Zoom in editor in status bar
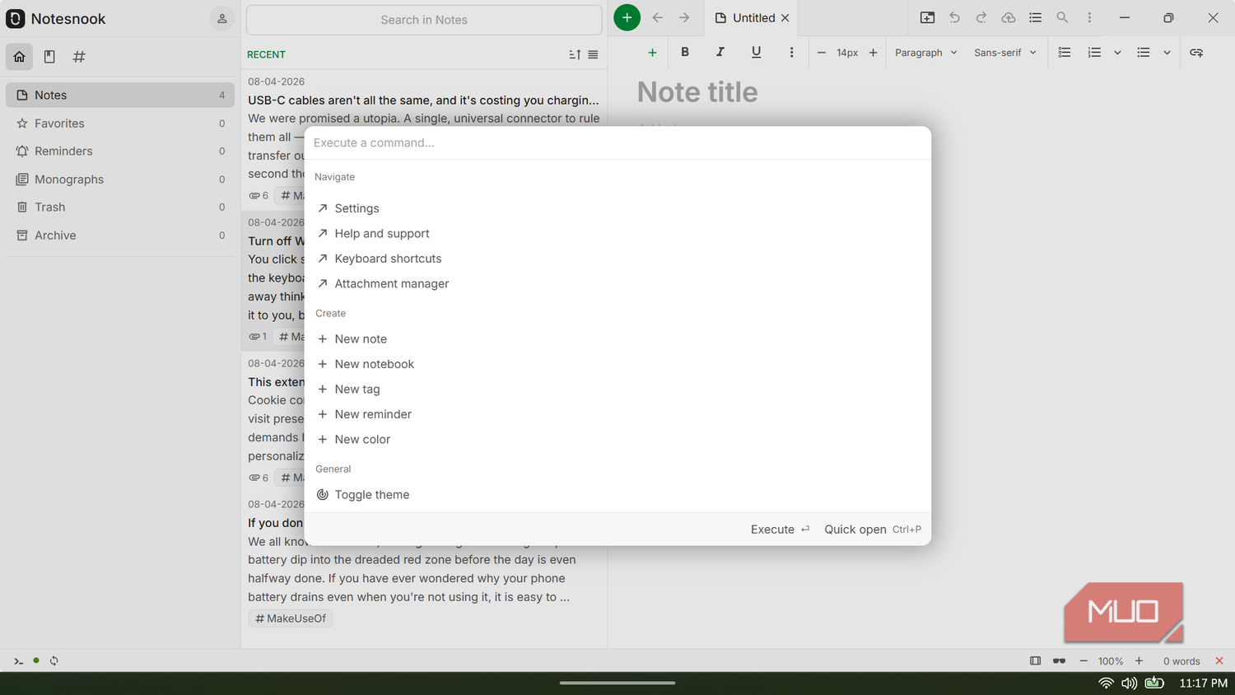 [x=1139, y=660]
